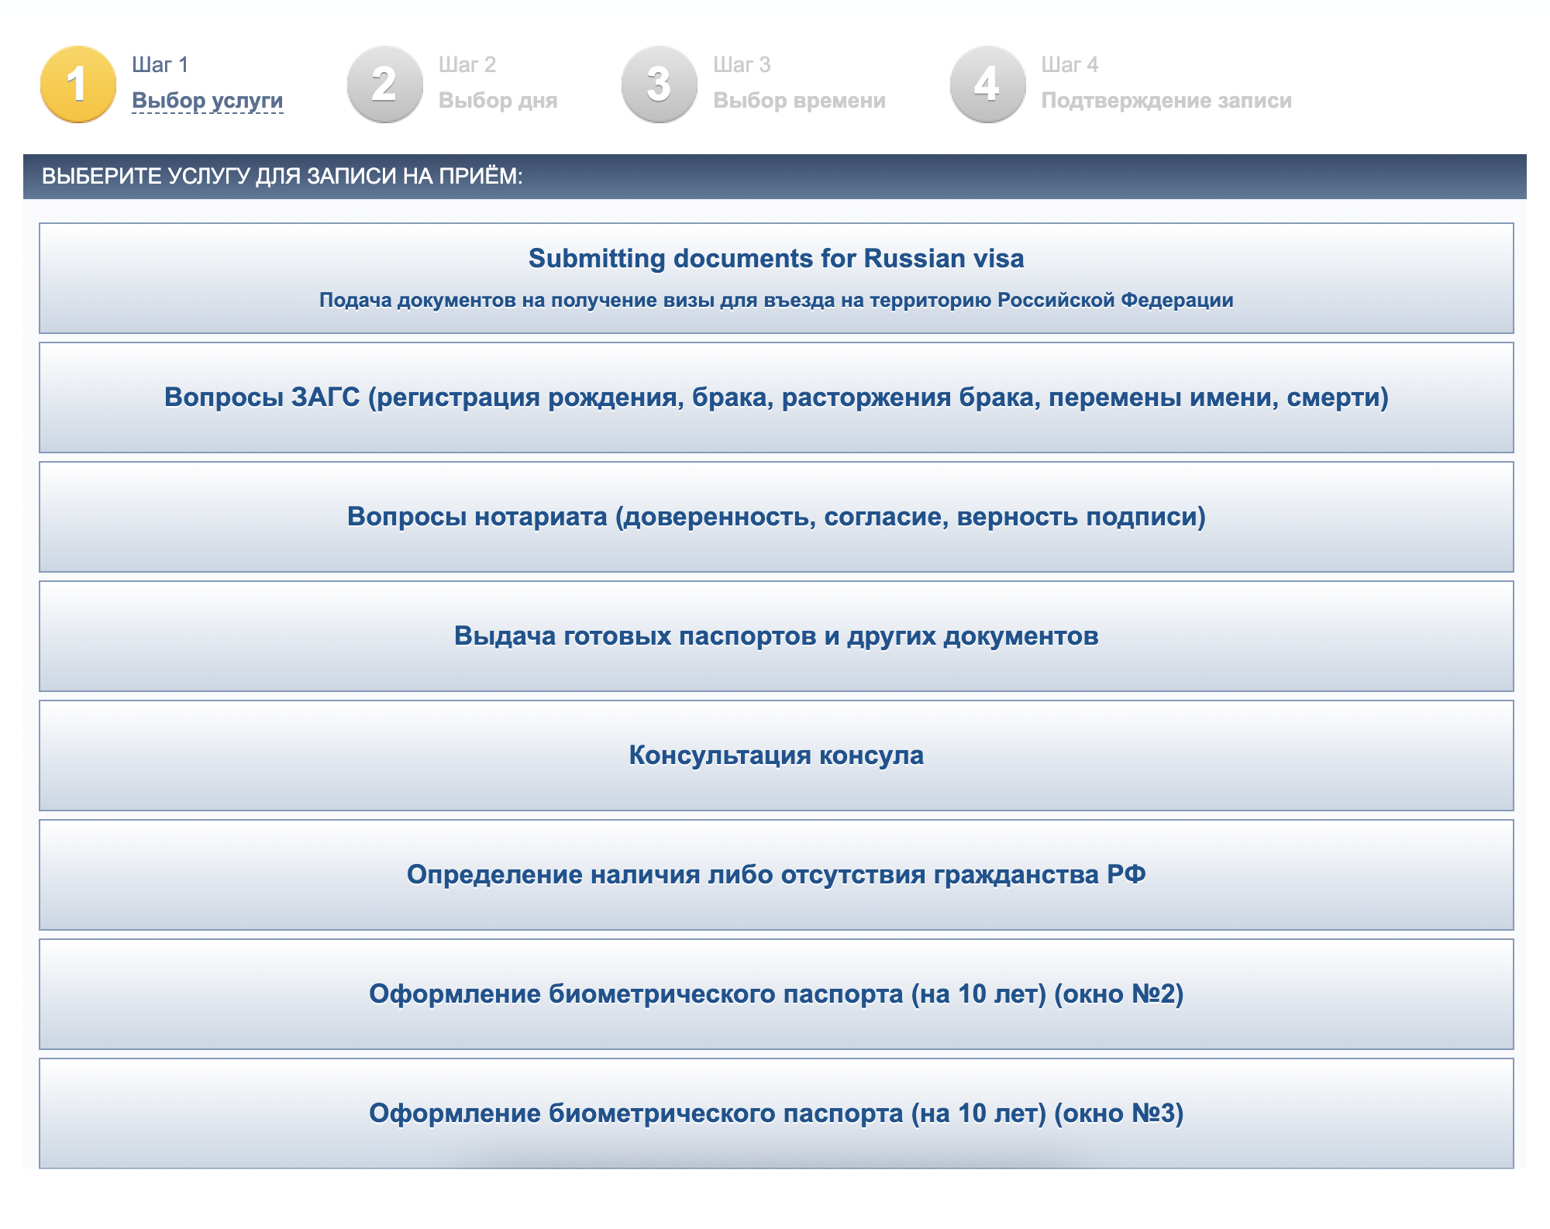Select Консультация консула
The image size is (1550, 1229).
point(776,756)
